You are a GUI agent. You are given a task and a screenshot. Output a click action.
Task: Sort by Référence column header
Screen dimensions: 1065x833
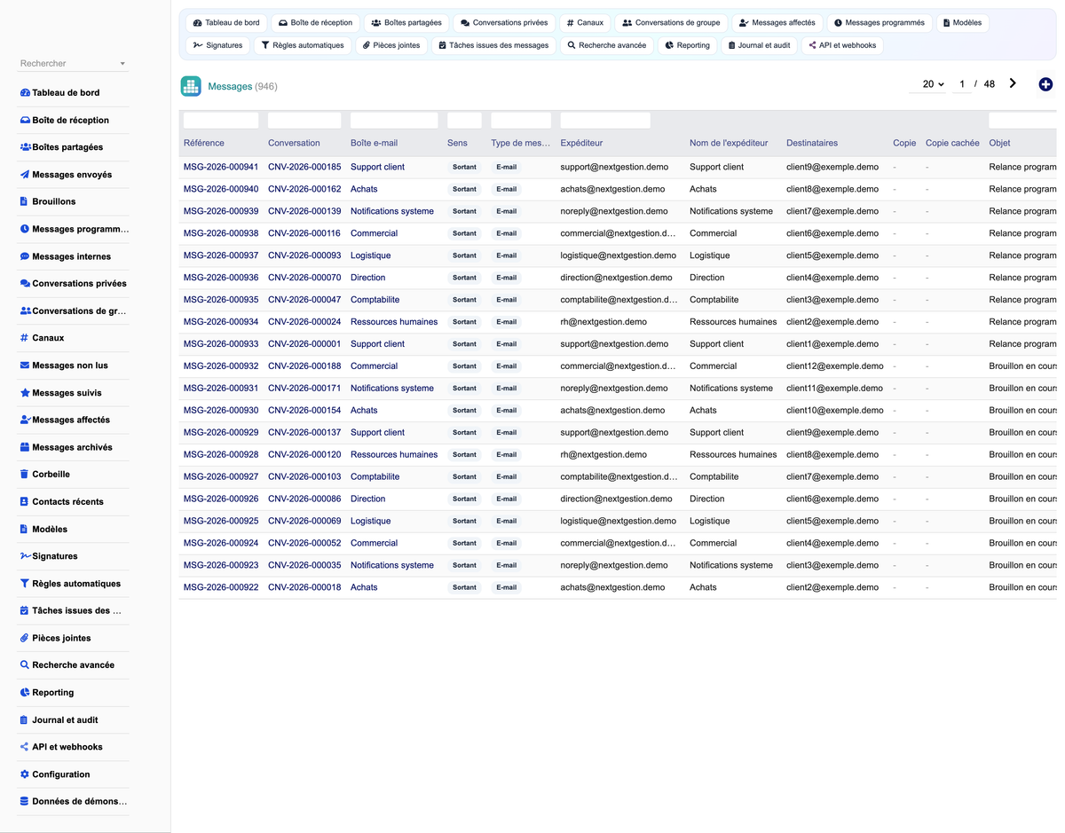204,143
